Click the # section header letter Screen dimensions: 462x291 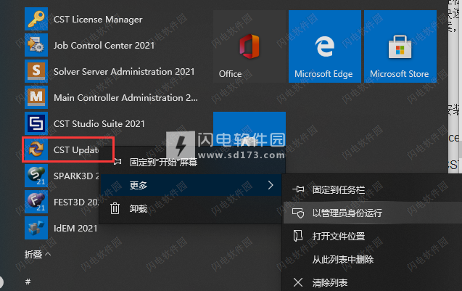(x=28, y=282)
